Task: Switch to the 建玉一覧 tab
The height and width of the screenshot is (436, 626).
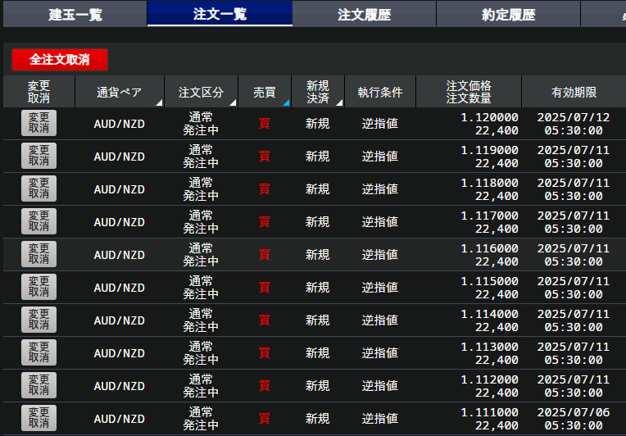Action: (75, 15)
